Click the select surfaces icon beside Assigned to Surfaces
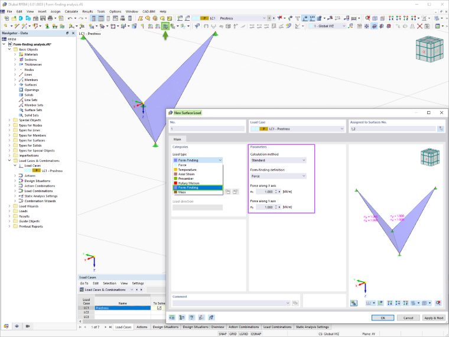 point(441,129)
